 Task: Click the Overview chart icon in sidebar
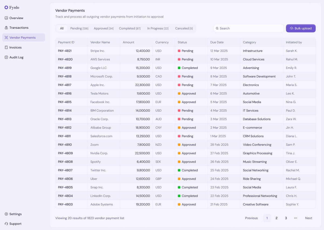(6, 18)
